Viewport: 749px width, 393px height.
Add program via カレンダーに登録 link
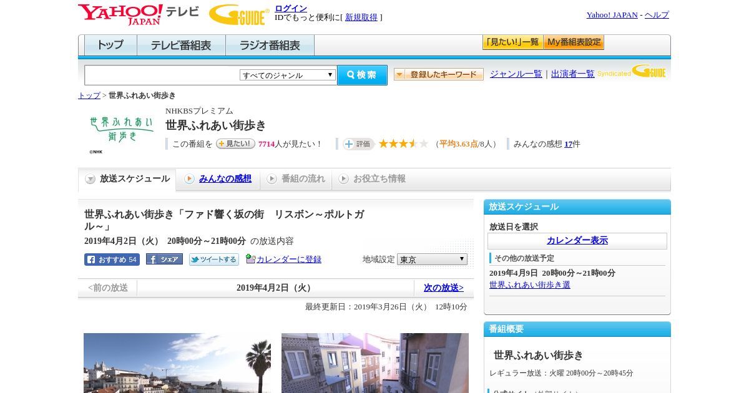coord(288,260)
